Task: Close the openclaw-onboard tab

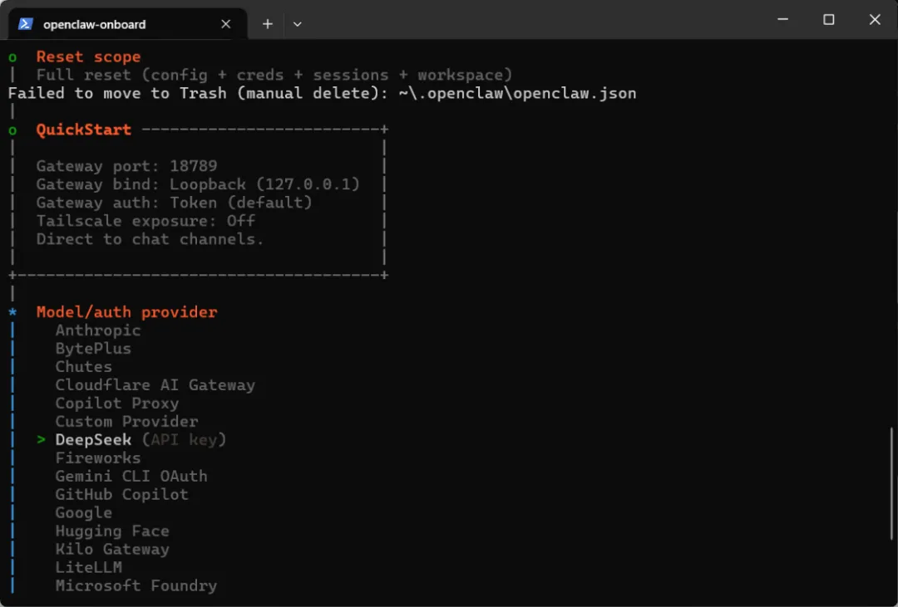Action: [x=225, y=24]
